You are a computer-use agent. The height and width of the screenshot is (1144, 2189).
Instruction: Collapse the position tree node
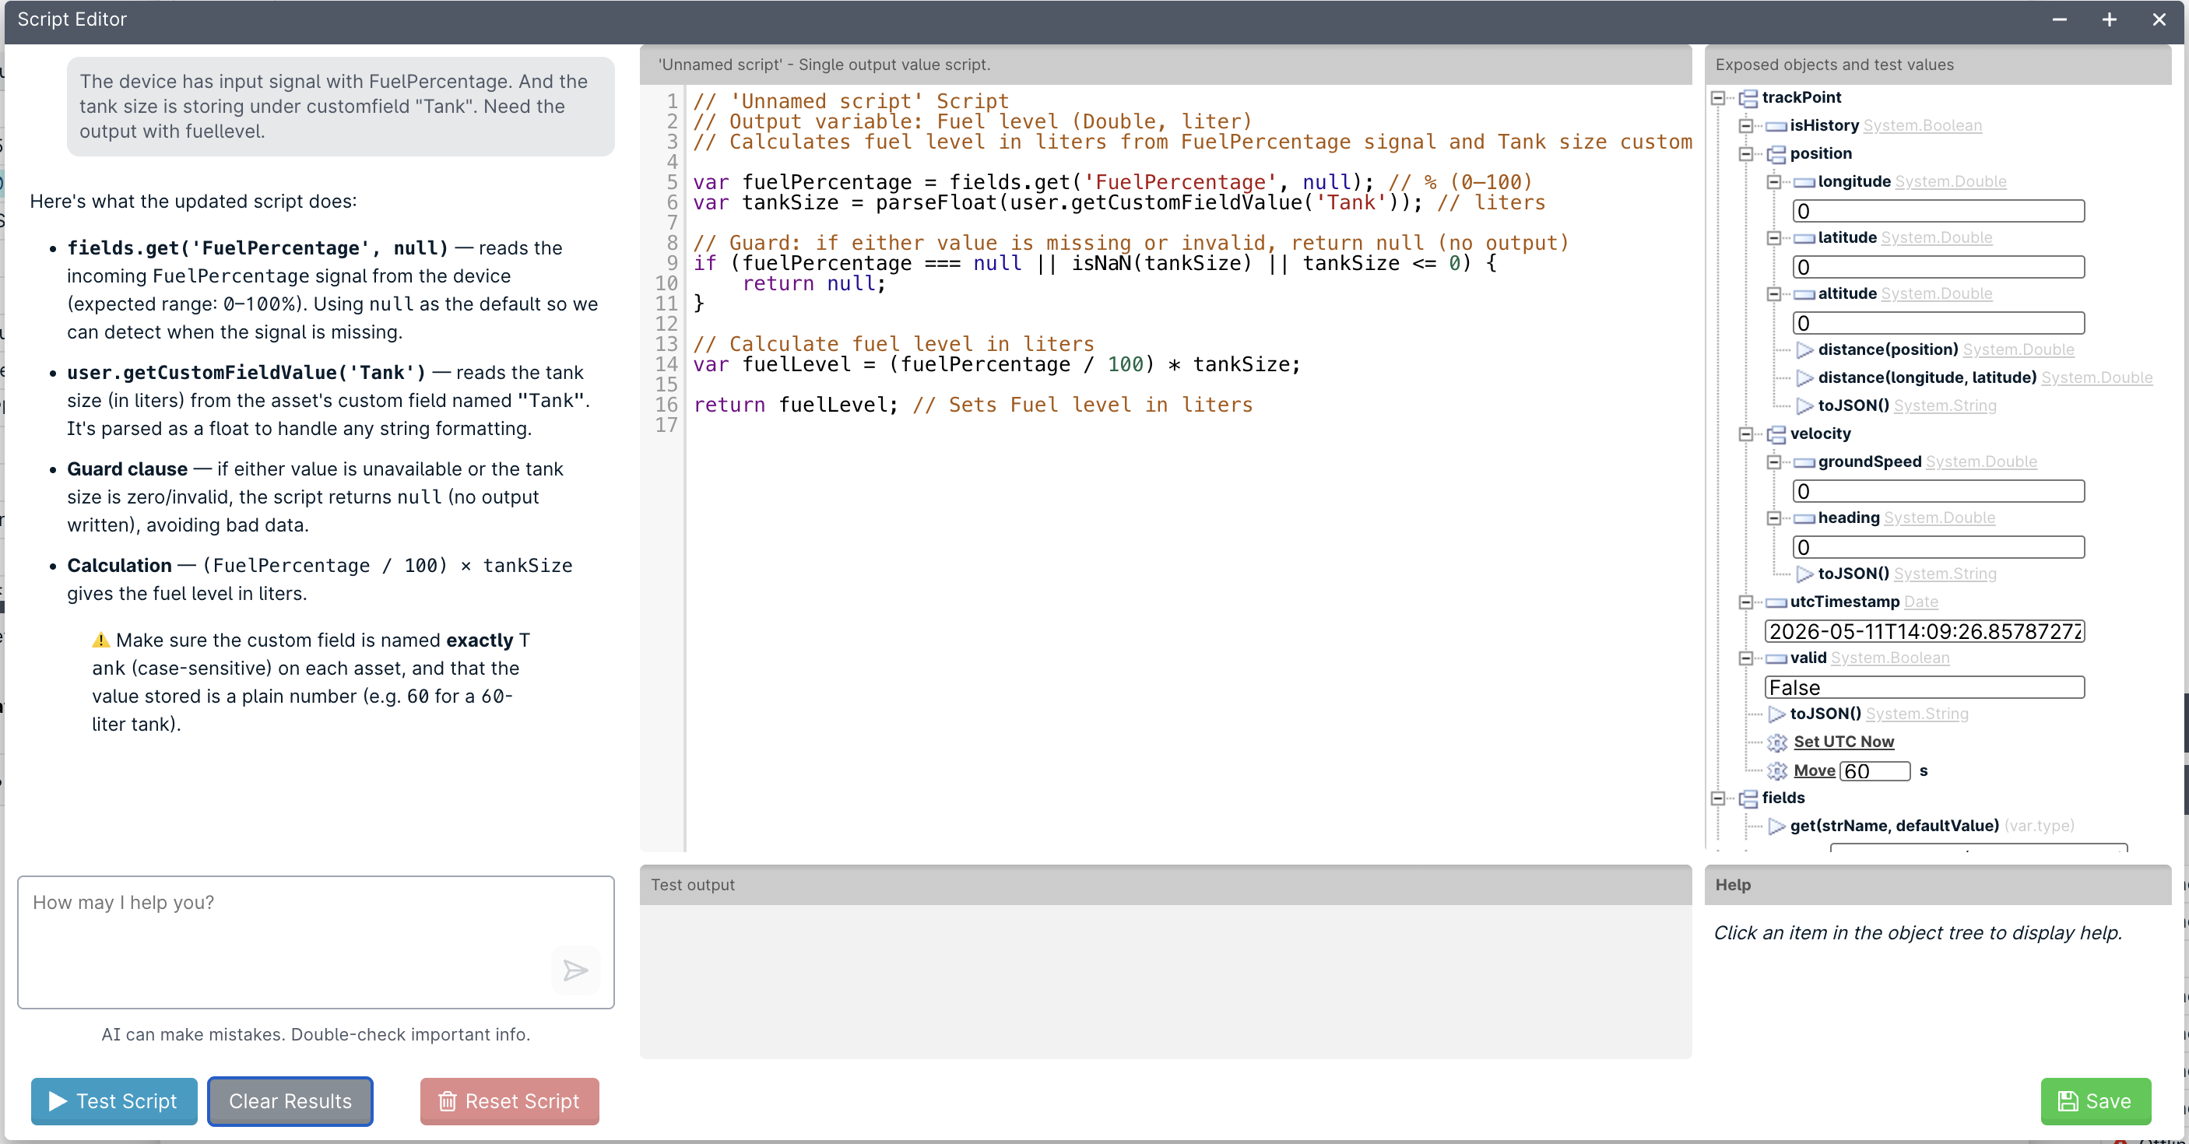pos(1746,154)
